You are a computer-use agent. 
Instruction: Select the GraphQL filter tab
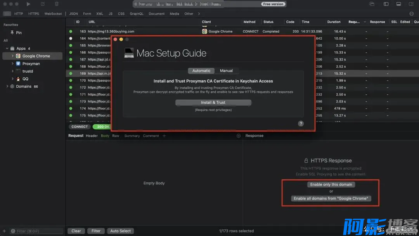click(x=137, y=14)
